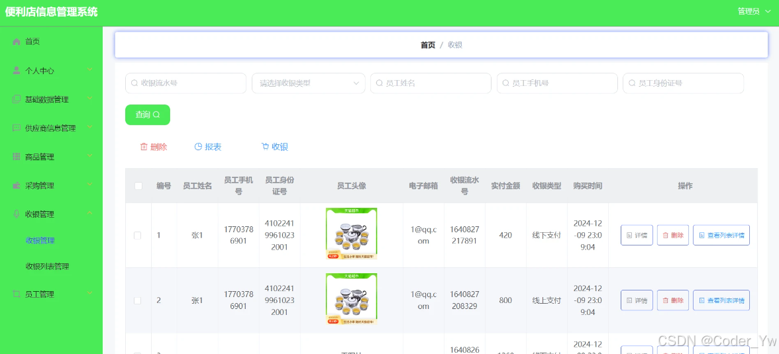This screenshot has width=779, height=354.
Task: Click the pie chart icon of 报表
Action: tap(198, 146)
